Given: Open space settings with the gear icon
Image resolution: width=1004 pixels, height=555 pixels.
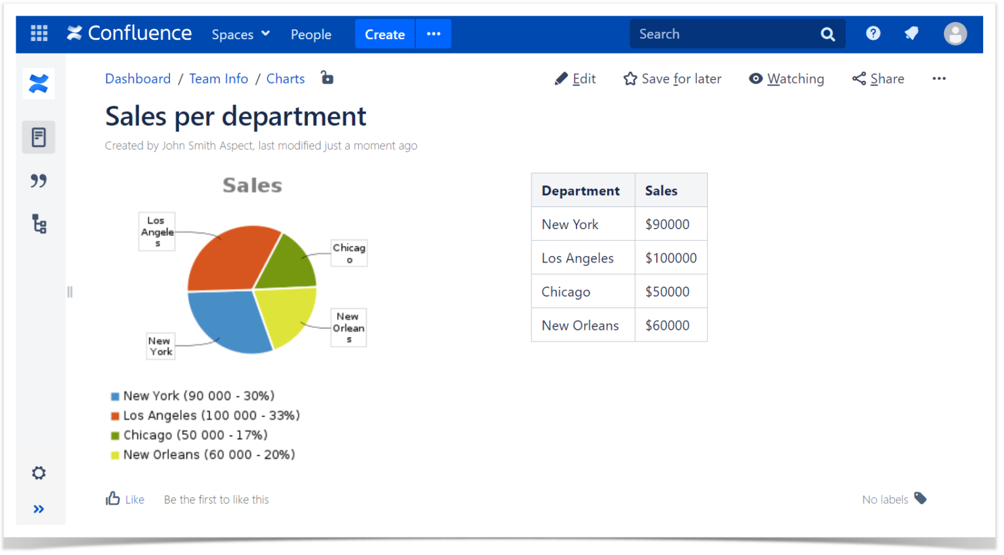Looking at the screenshot, I should tap(39, 473).
